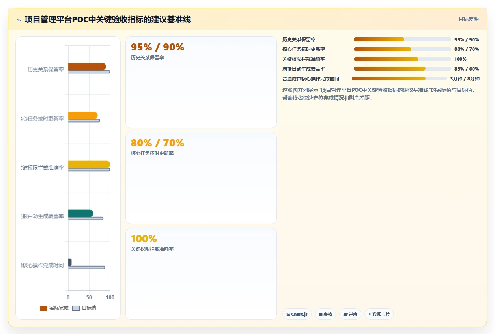Toggle the 目标值 legend entry

click(x=84, y=308)
